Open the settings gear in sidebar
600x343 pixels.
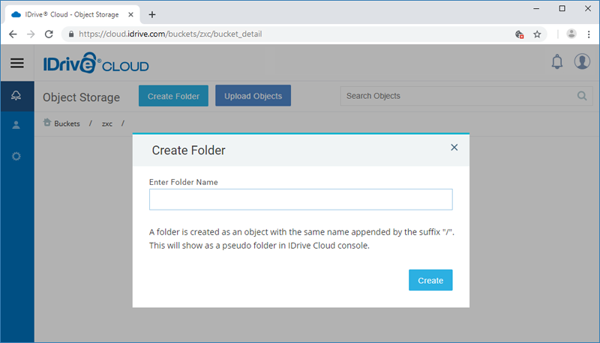[x=16, y=157]
